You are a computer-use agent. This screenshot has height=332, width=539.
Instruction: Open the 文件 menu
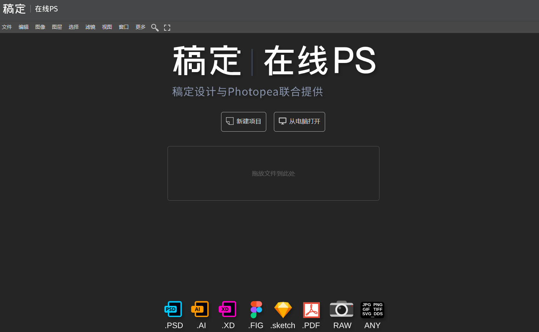(7, 27)
